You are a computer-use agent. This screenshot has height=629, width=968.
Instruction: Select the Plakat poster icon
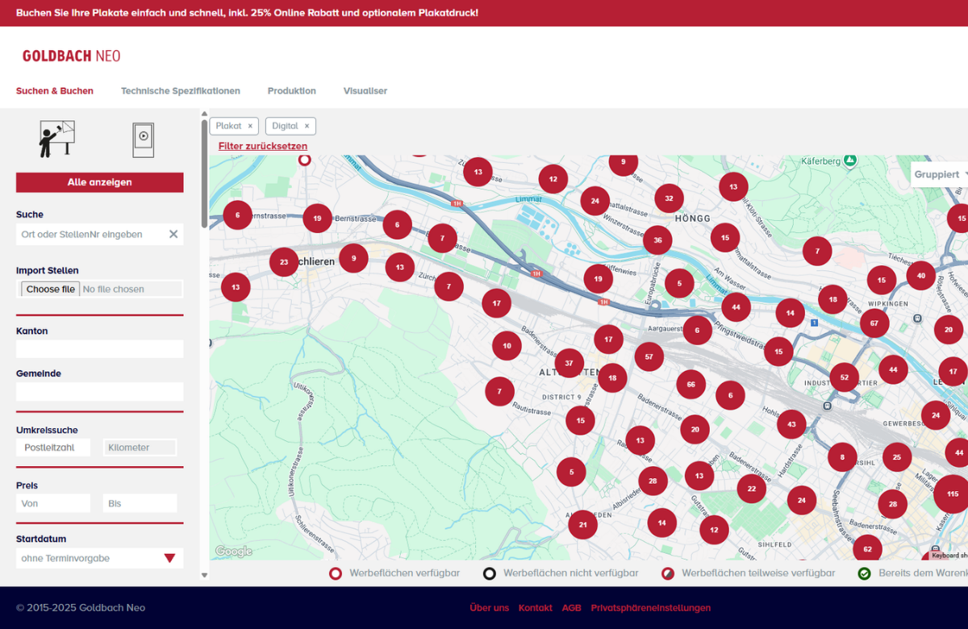[x=57, y=139]
